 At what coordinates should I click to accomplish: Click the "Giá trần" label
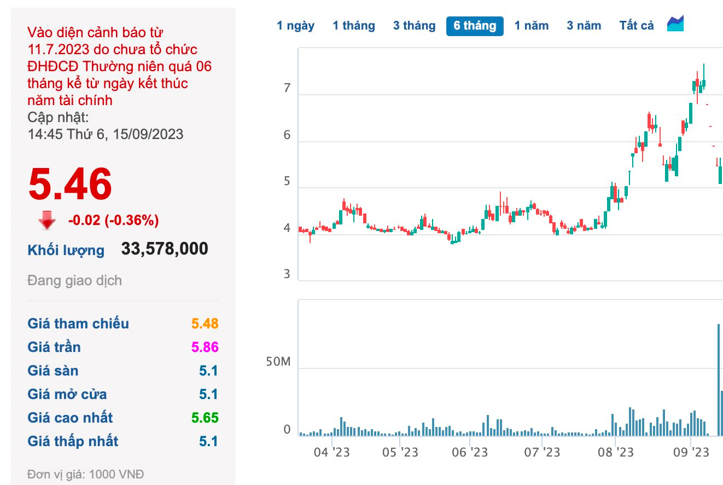(54, 347)
